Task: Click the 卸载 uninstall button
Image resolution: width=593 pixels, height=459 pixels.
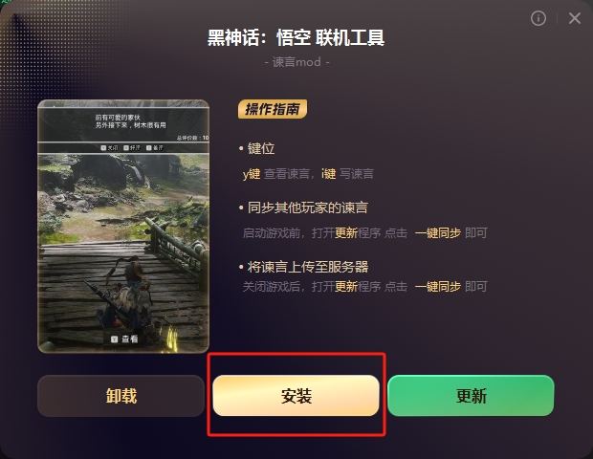Action: [121, 396]
